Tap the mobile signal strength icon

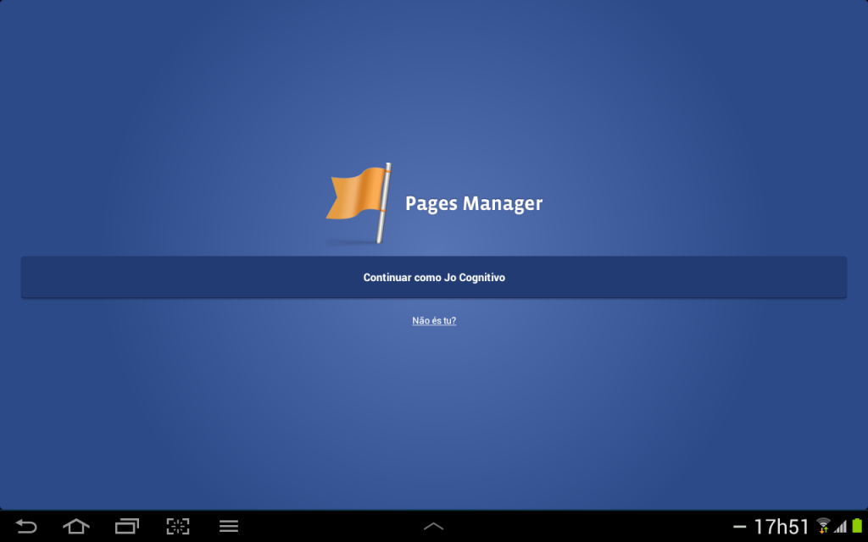840,526
